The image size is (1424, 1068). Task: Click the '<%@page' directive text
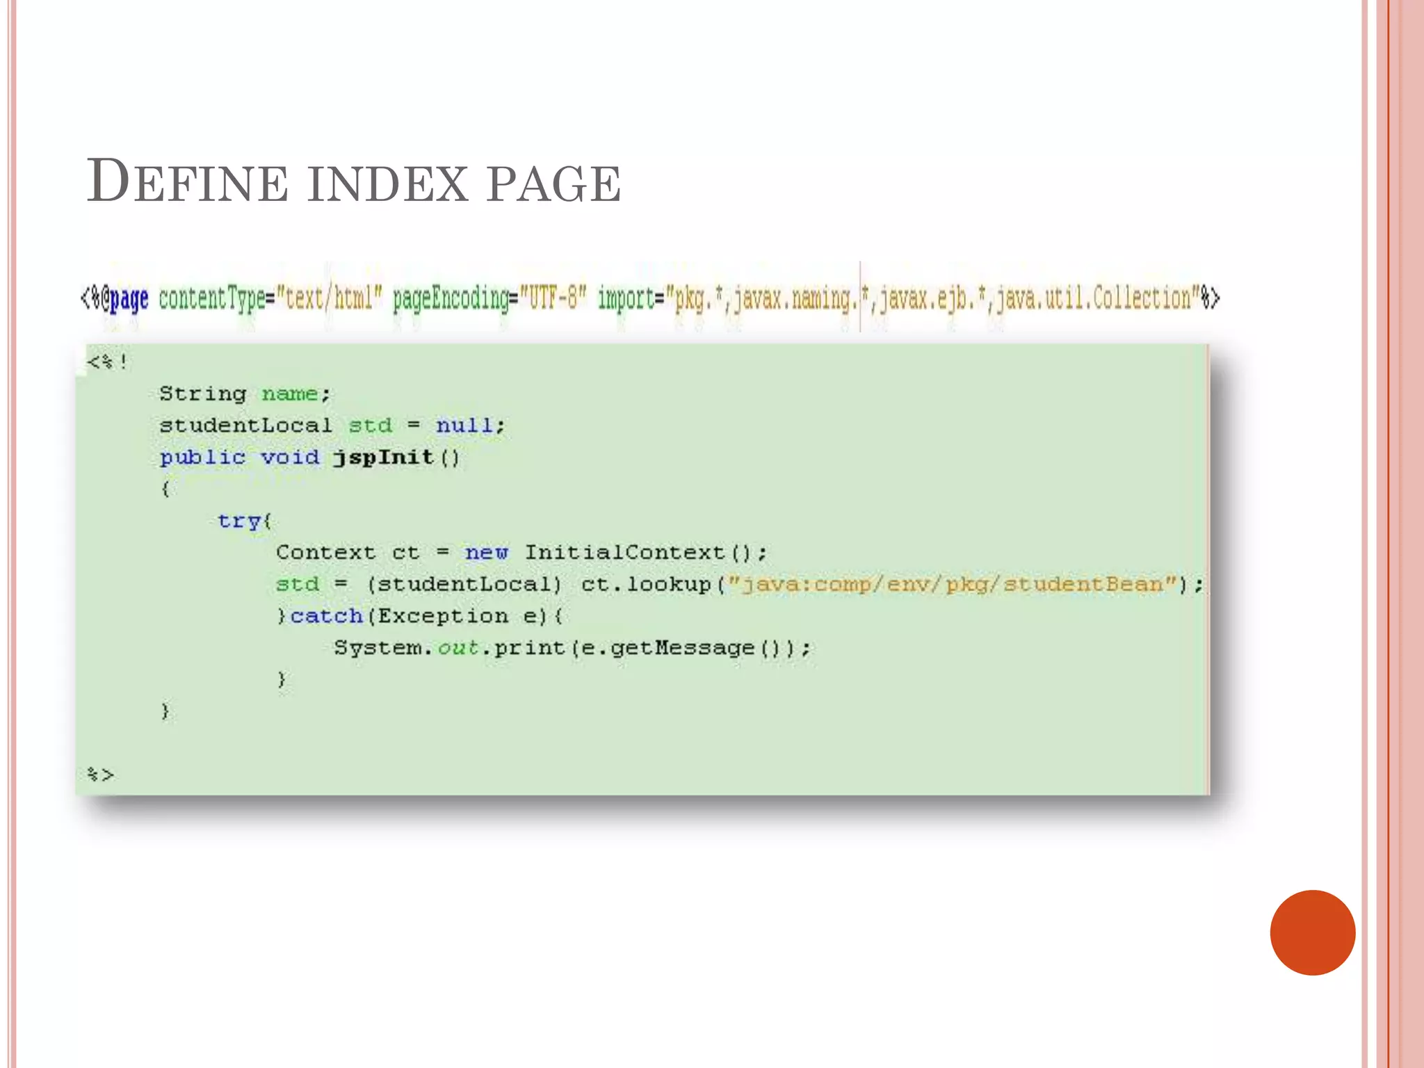(115, 299)
